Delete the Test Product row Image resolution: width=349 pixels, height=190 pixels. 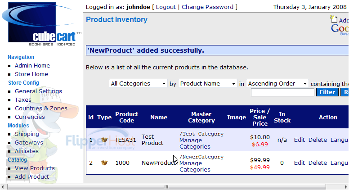point(318,140)
